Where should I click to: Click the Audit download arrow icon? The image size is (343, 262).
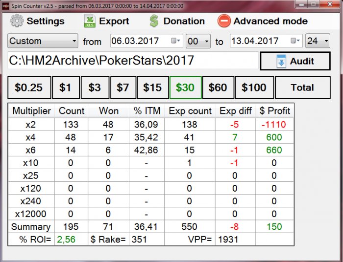pyautogui.click(x=281, y=61)
